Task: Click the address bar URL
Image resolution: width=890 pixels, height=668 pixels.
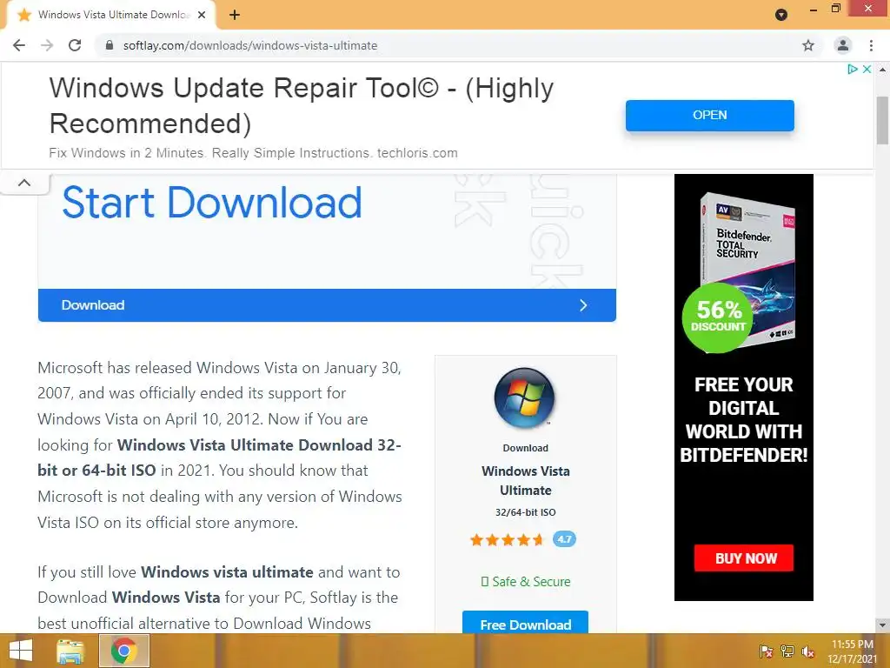Action: 250,45
